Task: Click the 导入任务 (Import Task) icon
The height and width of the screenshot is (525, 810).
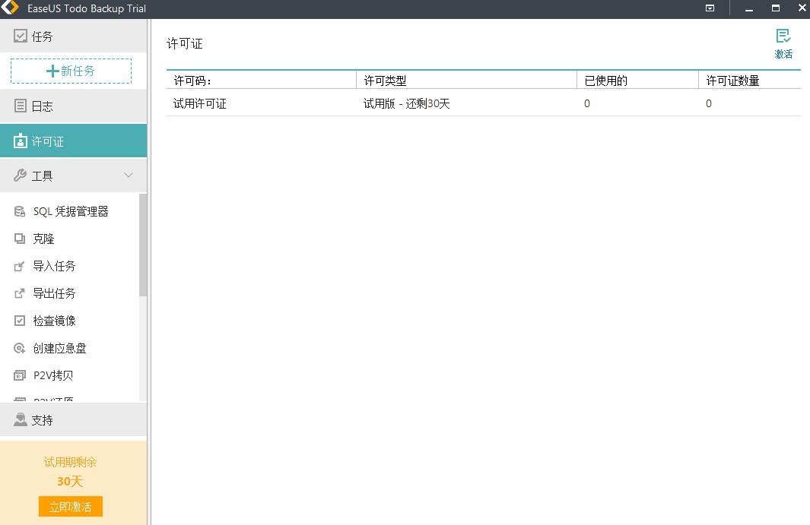Action: tap(20, 266)
